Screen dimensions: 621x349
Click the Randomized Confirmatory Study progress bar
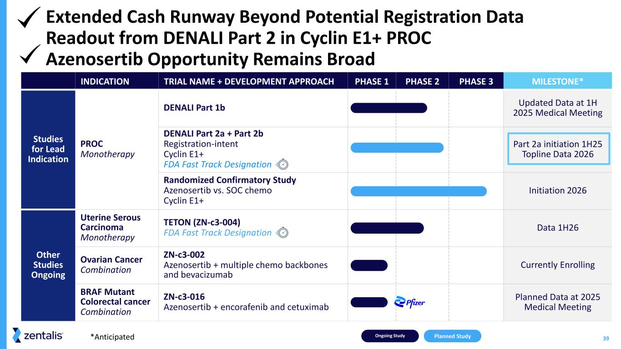[419, 191]
